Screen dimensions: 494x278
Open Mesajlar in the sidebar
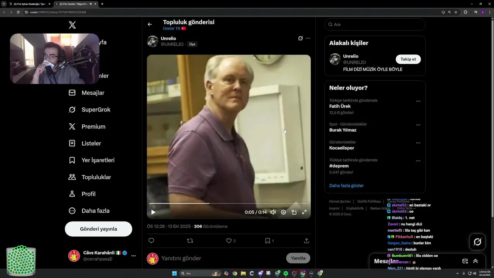click(87, 93)
